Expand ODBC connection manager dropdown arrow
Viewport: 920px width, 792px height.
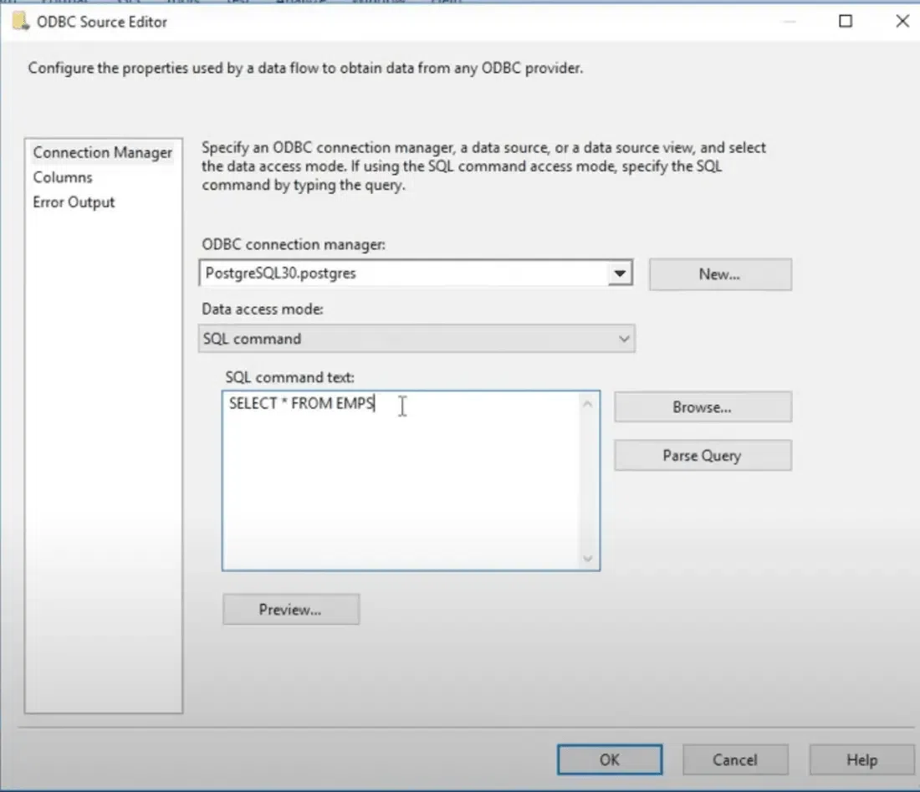tap(620, 273)
